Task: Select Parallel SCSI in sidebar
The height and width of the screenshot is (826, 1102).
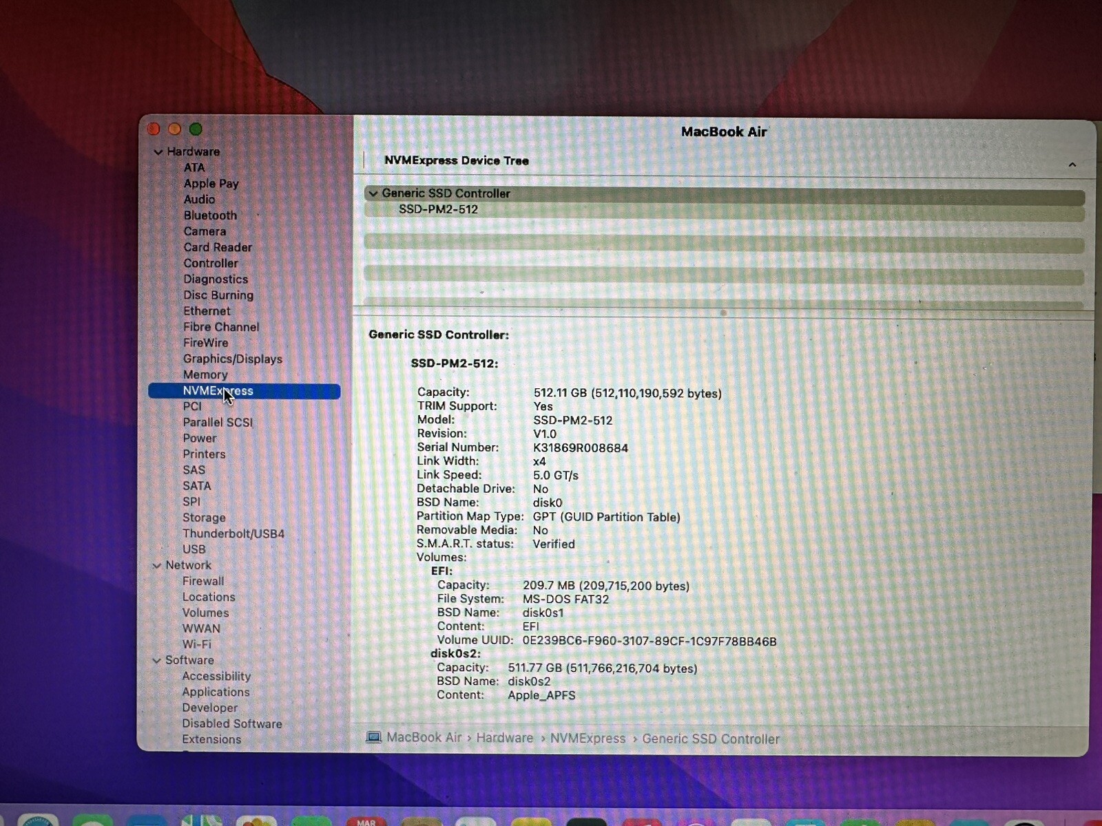Action: pos(218,423)
